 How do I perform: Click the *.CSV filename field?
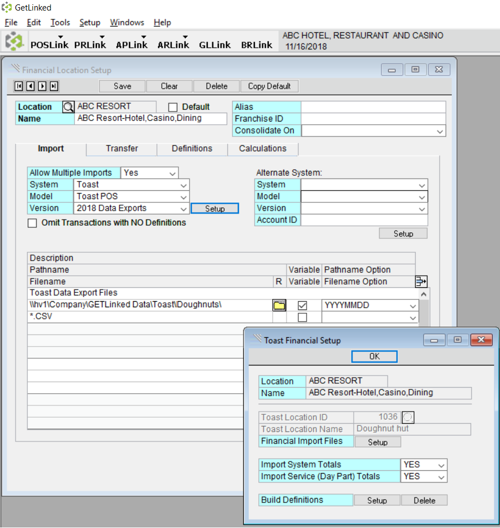tap(150, 317)
